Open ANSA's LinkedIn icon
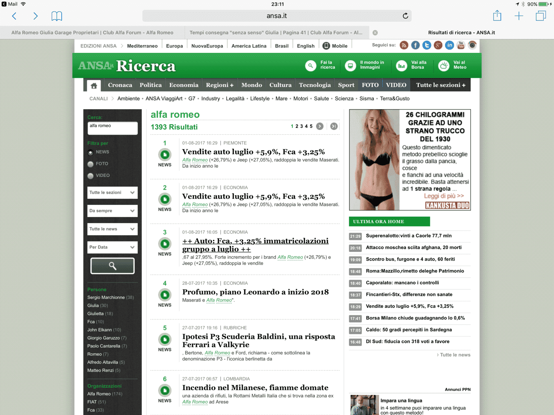 449,45
